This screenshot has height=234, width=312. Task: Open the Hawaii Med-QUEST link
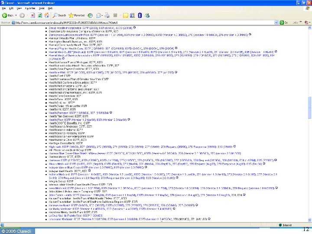coord(161,52)
